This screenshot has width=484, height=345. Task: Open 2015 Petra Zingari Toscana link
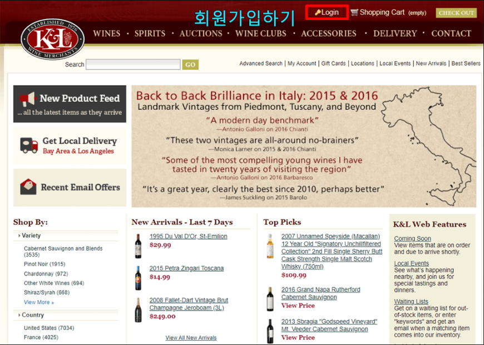pyautogui.click(x=186, y=268)
